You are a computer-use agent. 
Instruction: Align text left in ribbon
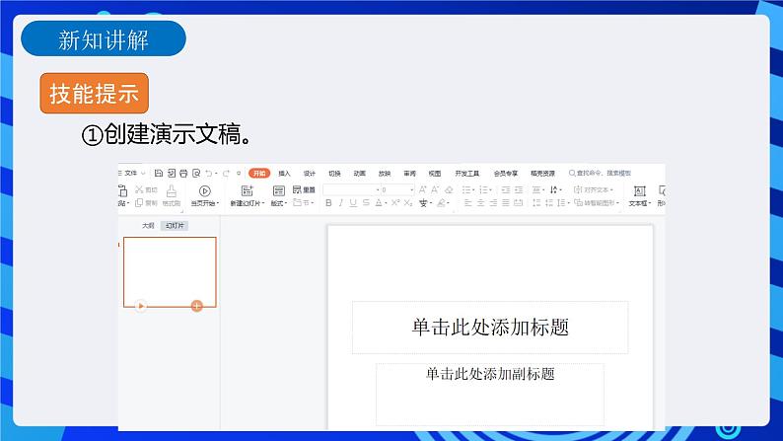pyautogui.click(x=467, y=202)
